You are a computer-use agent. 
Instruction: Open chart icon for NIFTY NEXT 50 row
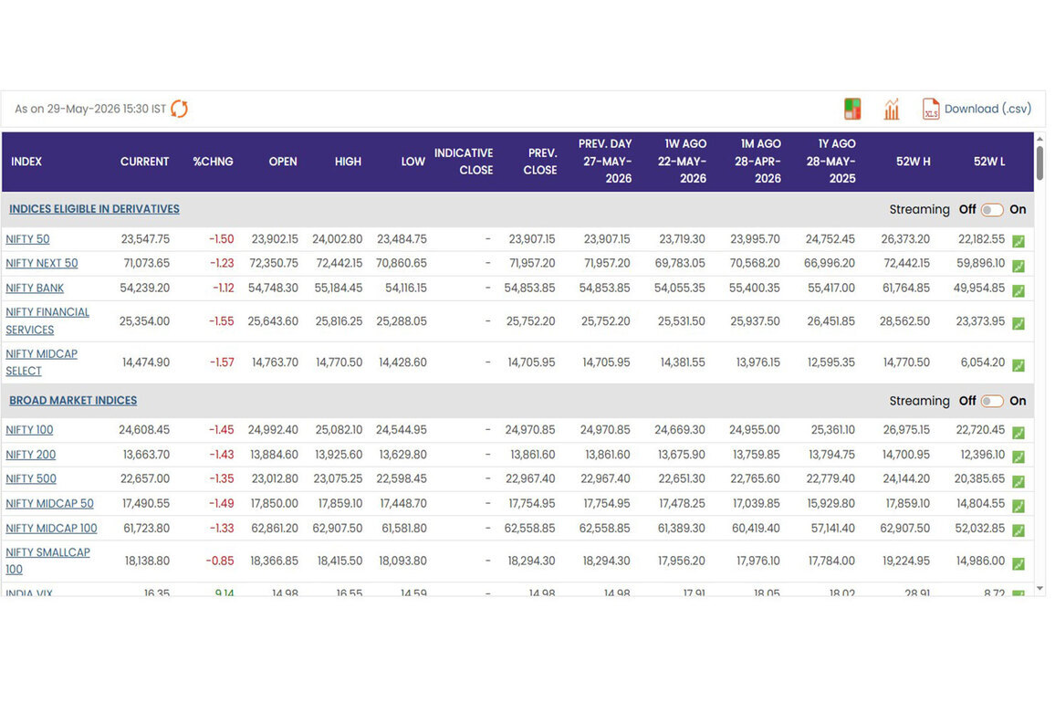pos(1018,266)
